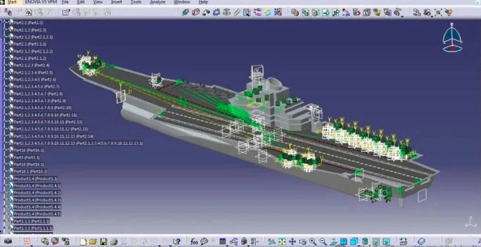Insert a new Part
The height and width of the screenshot is (247, 481).
pos(315,13)
